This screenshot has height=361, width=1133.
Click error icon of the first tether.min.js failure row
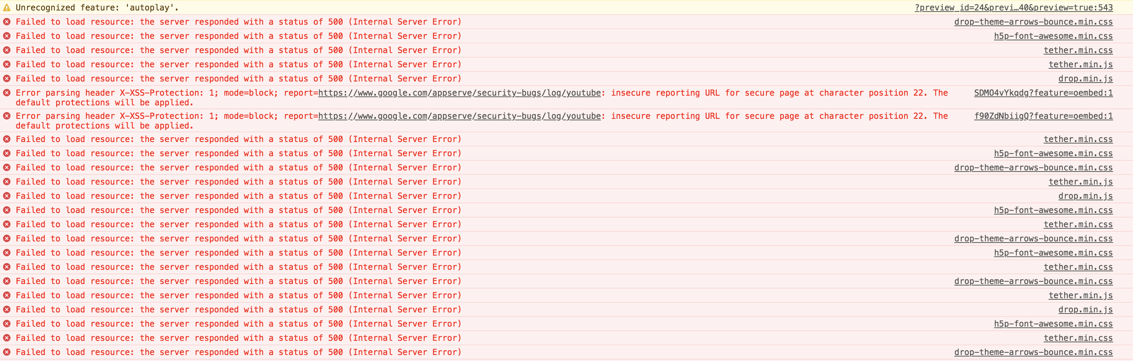pos(7,64)
